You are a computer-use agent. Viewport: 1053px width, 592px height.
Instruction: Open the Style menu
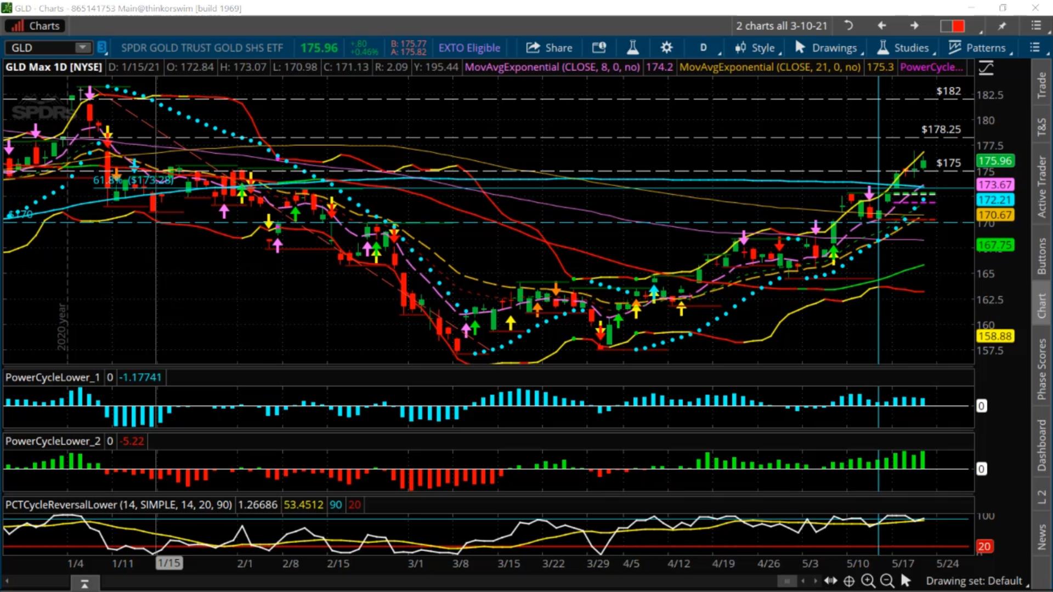tap(756, 48)
